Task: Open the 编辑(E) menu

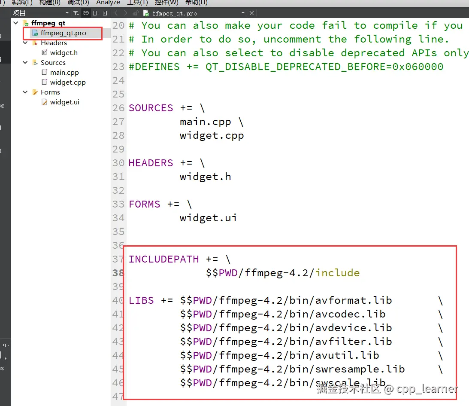Action: coord(21,3)
